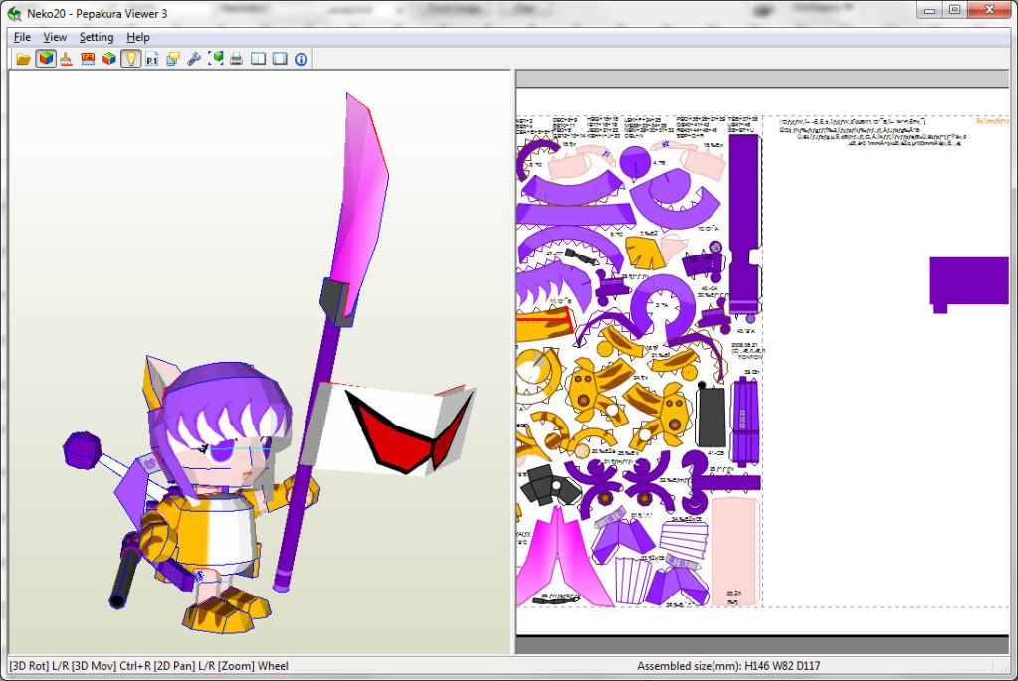Screen dimensions: 1018x681
Task: Select the paintbrush icon in the toolbar
Action: 66,59
